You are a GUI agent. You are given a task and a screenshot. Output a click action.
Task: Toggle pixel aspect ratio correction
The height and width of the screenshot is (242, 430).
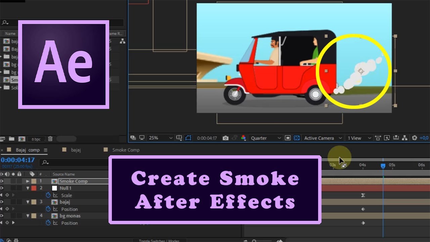[x=378, y=138]
